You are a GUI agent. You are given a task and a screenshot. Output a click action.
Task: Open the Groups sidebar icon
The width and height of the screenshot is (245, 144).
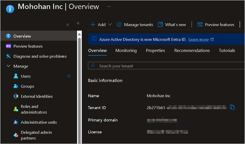tap(15, 86)
